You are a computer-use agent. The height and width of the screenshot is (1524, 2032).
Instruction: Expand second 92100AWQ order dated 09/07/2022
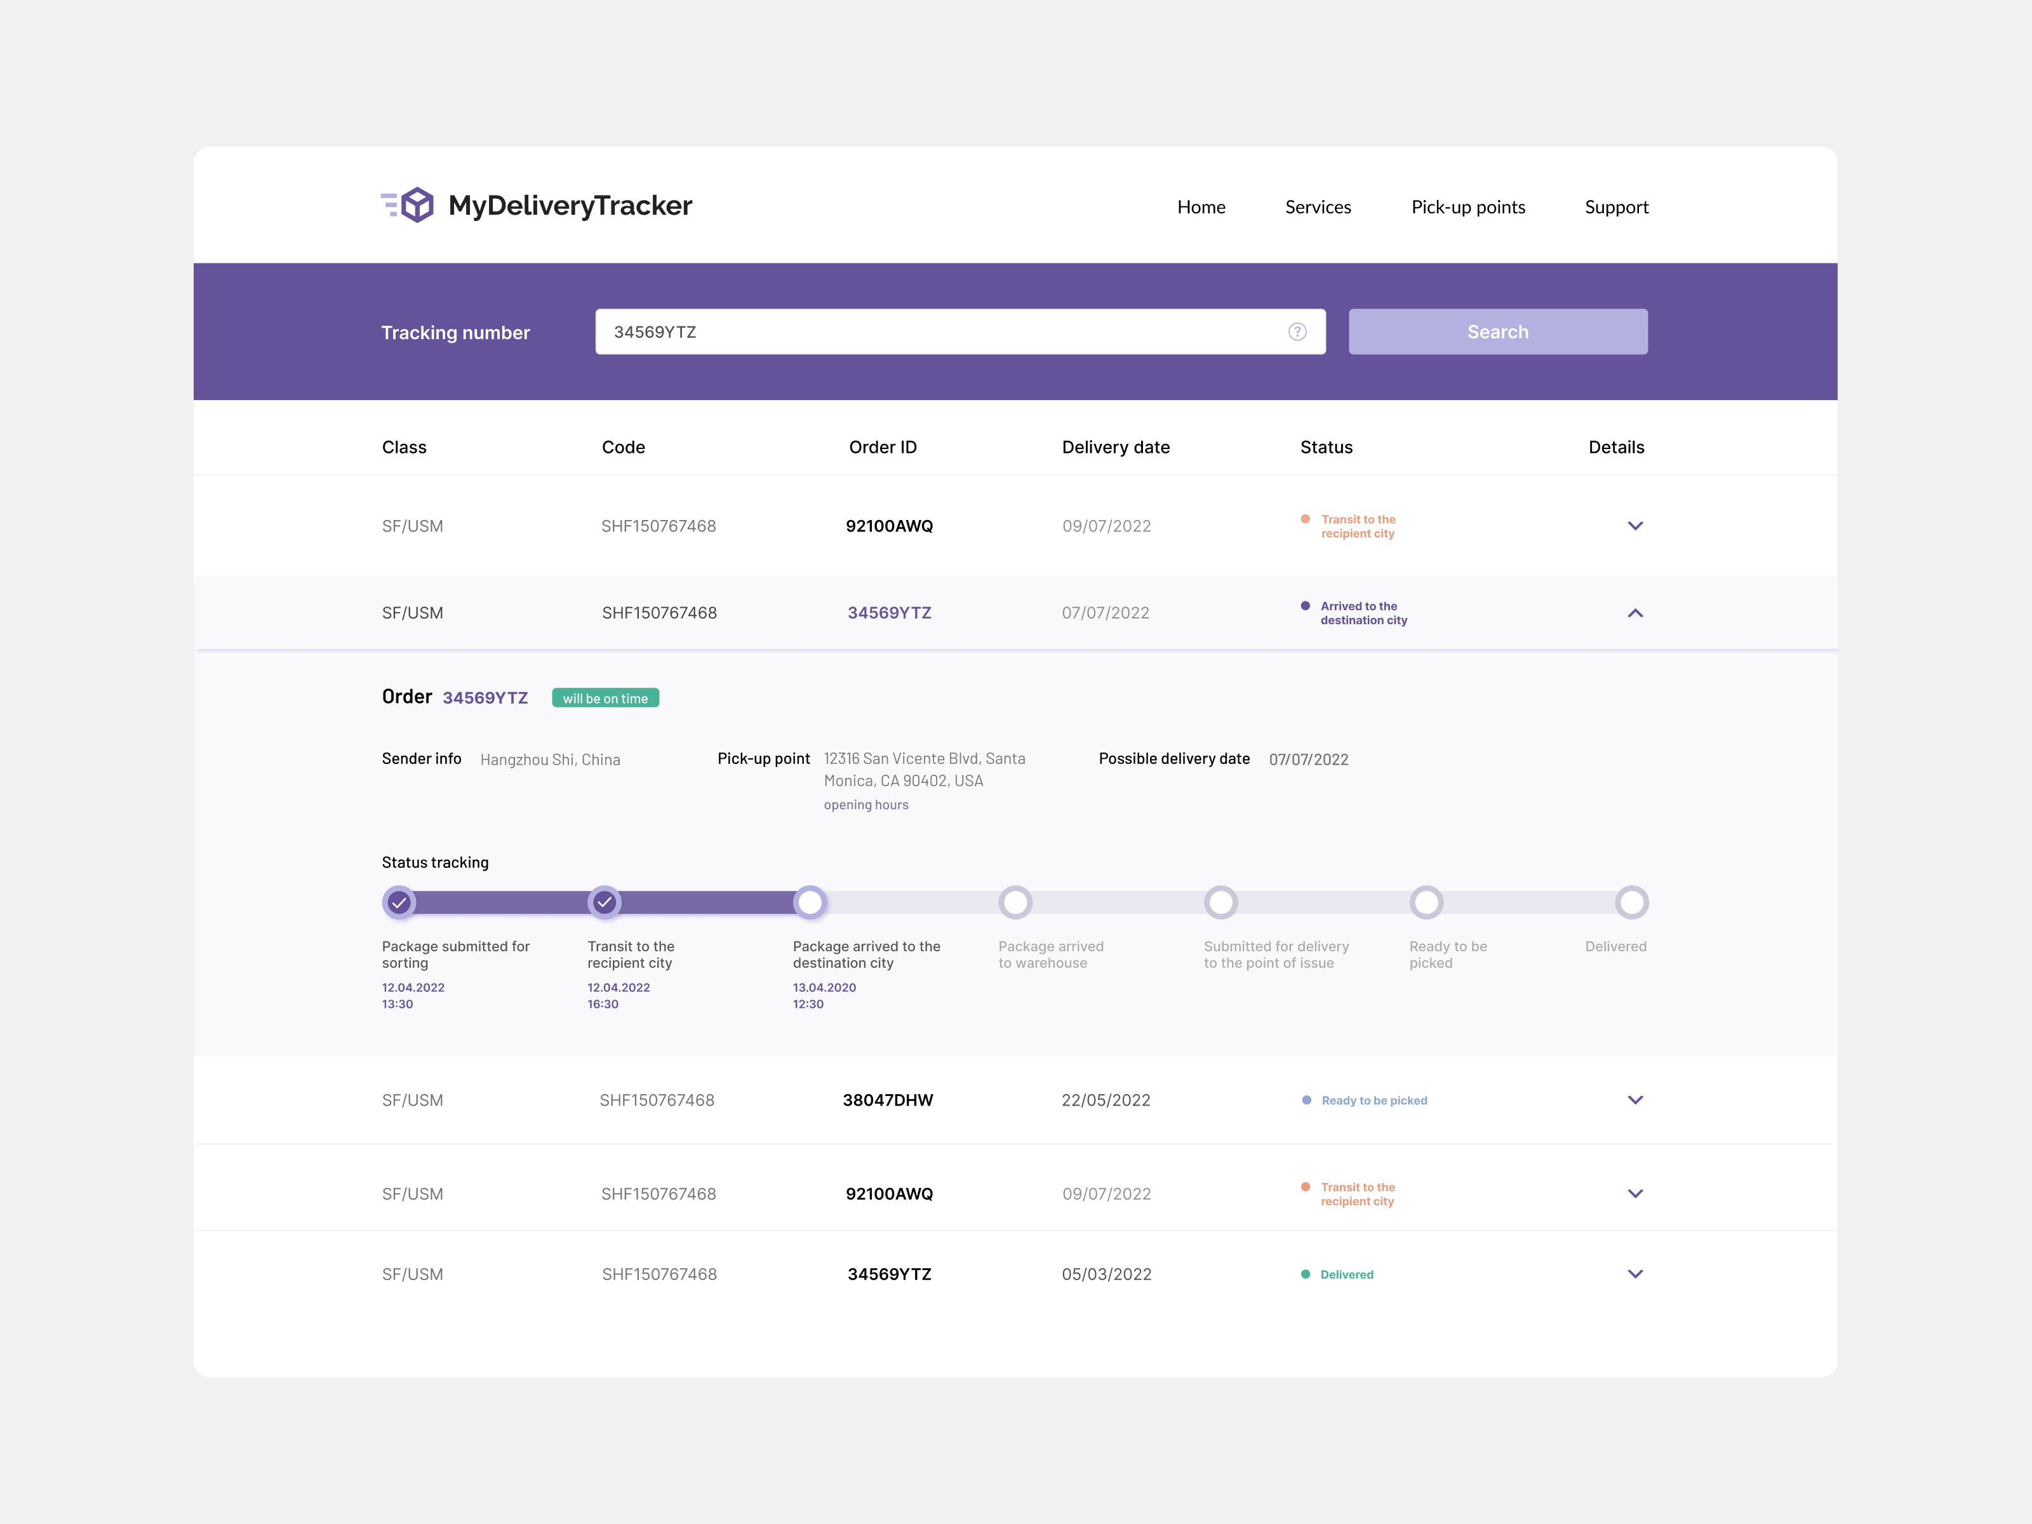click(1634, 1193)
